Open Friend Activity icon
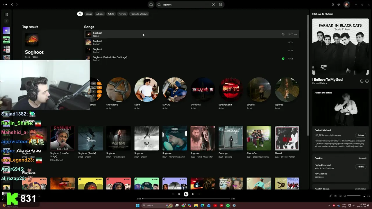372x209 pixels. pyautogui.click(x=339, y=5)
